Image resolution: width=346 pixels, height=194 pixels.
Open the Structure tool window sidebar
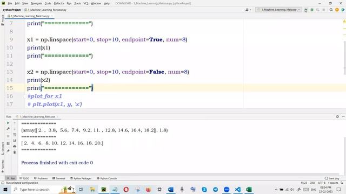point(2,149)
